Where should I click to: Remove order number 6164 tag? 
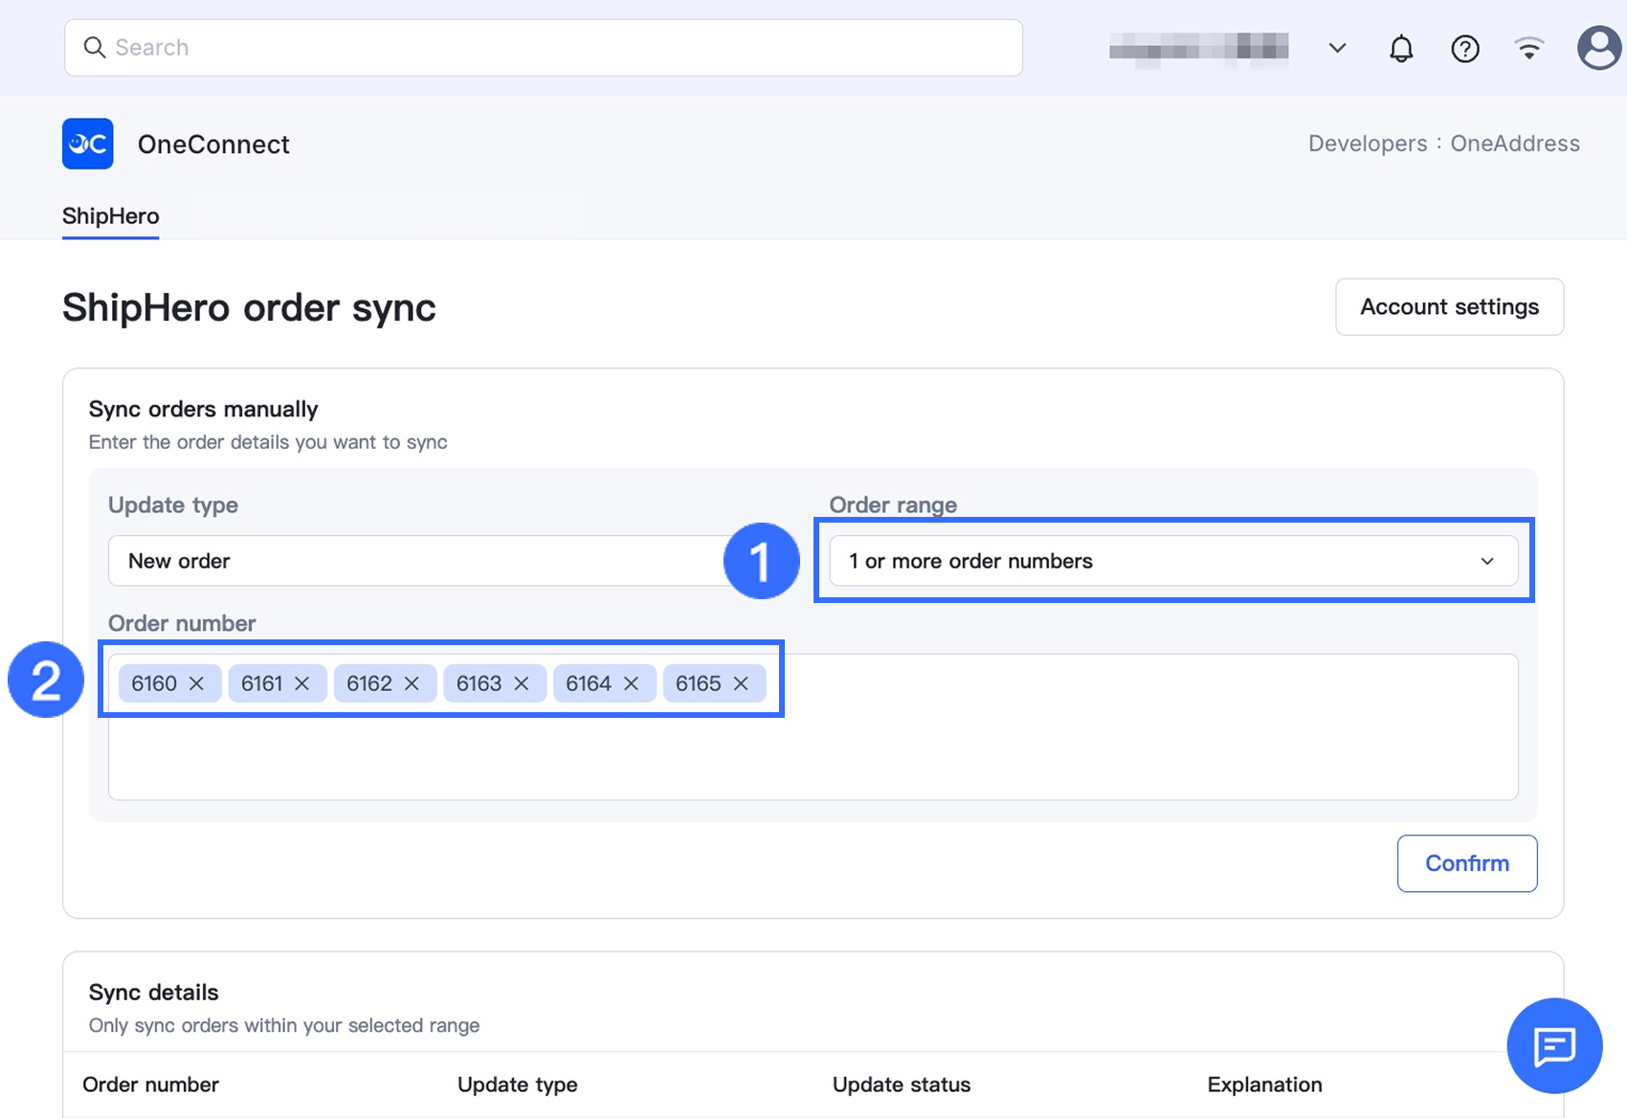tap(632, 683)
